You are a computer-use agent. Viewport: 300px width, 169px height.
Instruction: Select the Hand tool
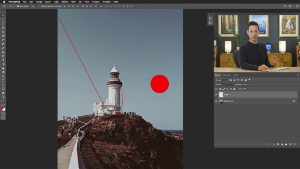(3, 92)
